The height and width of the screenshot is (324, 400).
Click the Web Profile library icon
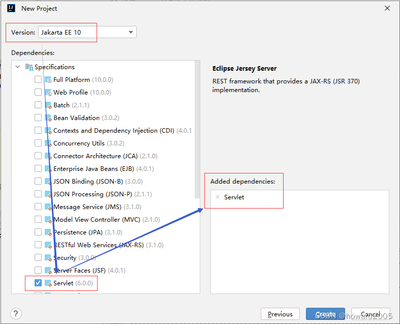[48, 93]
